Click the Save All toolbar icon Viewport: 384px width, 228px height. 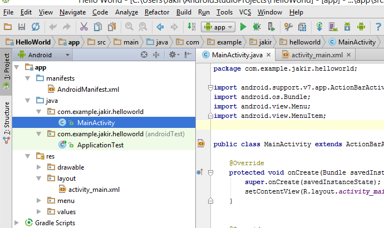tap(22, 27)
